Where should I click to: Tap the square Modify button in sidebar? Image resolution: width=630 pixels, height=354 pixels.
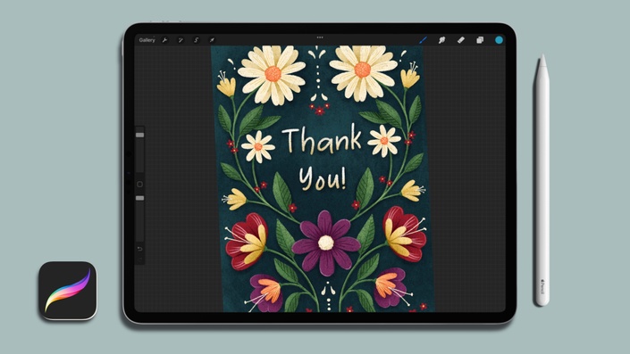coord(139,184)
